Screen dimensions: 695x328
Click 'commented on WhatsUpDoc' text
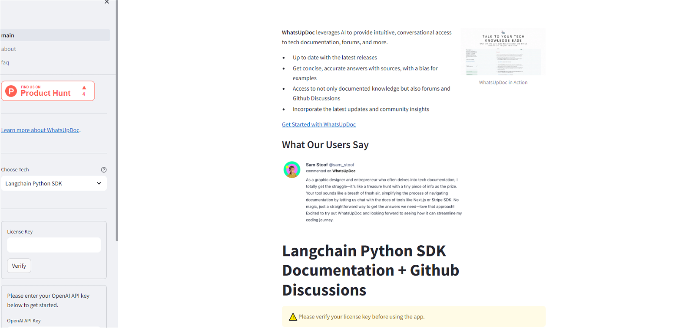click(331, 171)
